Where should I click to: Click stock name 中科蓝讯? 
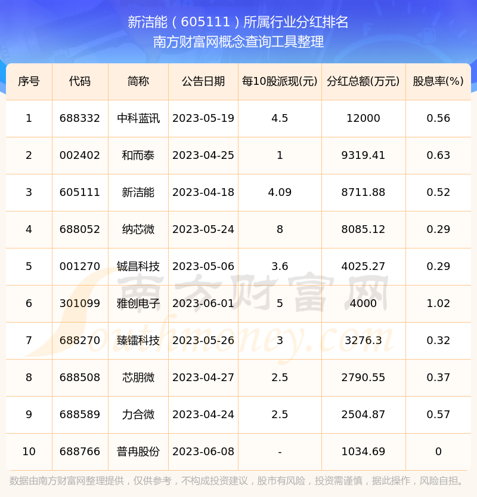(138, 118)
